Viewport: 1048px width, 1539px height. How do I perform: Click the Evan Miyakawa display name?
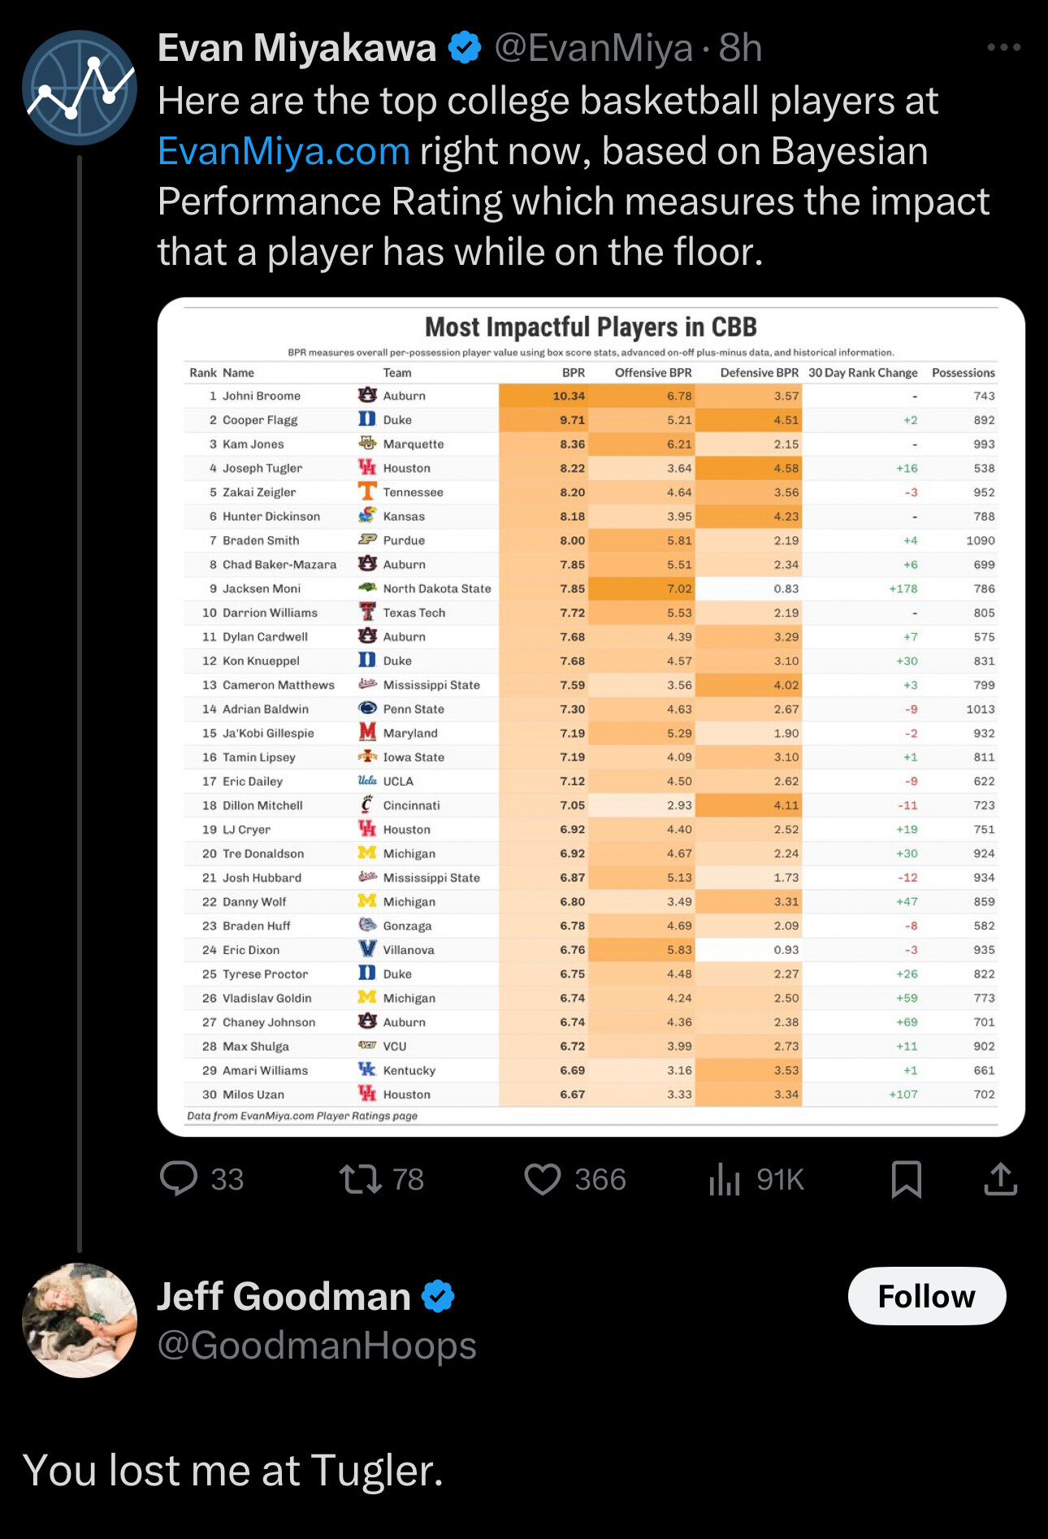pyautogui.click(x=297, y=48)
